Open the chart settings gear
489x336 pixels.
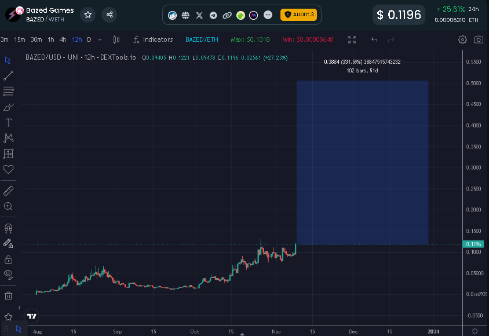tap(462, 39)
